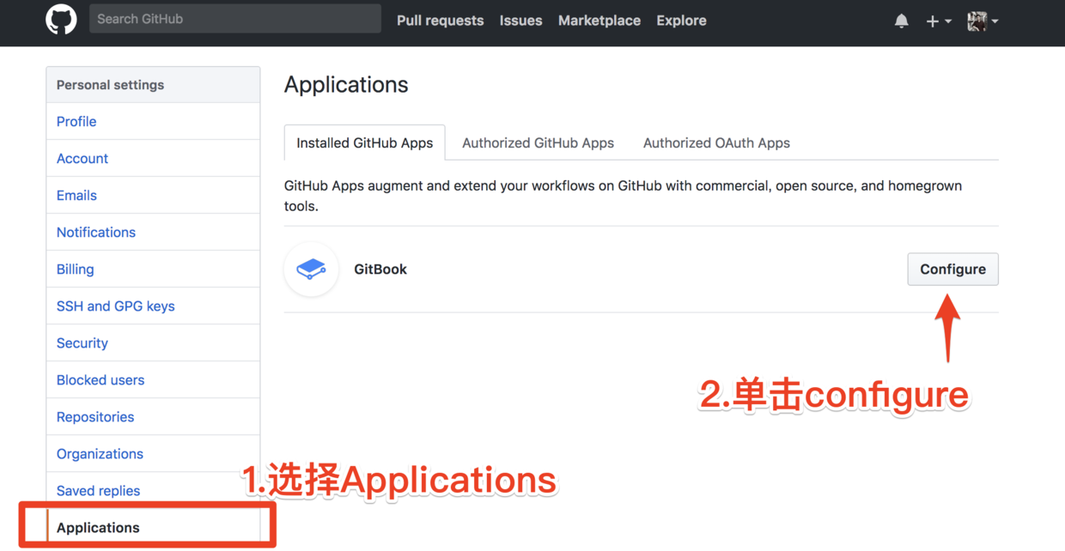This screenshot has width=1065, height=551.
Task: Open the GitBook app name
Action: (380, 269)
